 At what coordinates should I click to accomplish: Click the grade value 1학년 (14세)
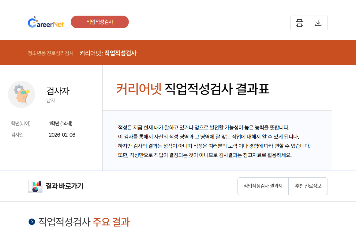click(61, 123)
